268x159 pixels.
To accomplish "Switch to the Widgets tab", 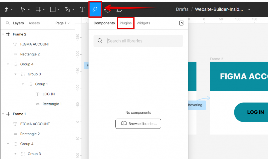I will click(x=143, y=23).
